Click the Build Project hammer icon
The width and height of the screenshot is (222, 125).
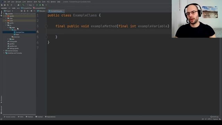[x=23, y=5]
